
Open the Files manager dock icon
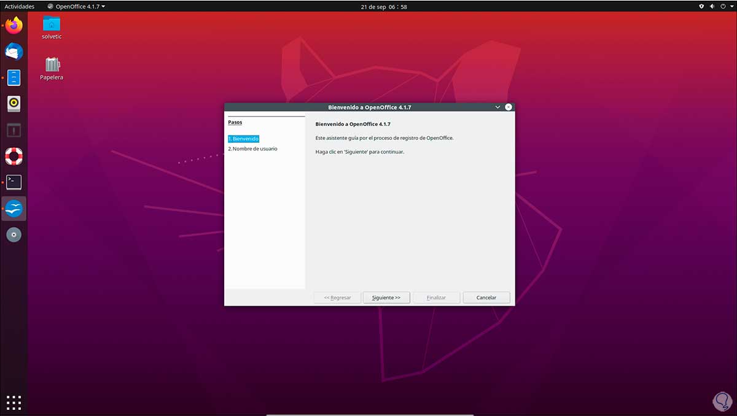[x=14, y=78]
